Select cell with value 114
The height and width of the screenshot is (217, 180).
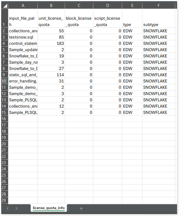coord(51,75)
